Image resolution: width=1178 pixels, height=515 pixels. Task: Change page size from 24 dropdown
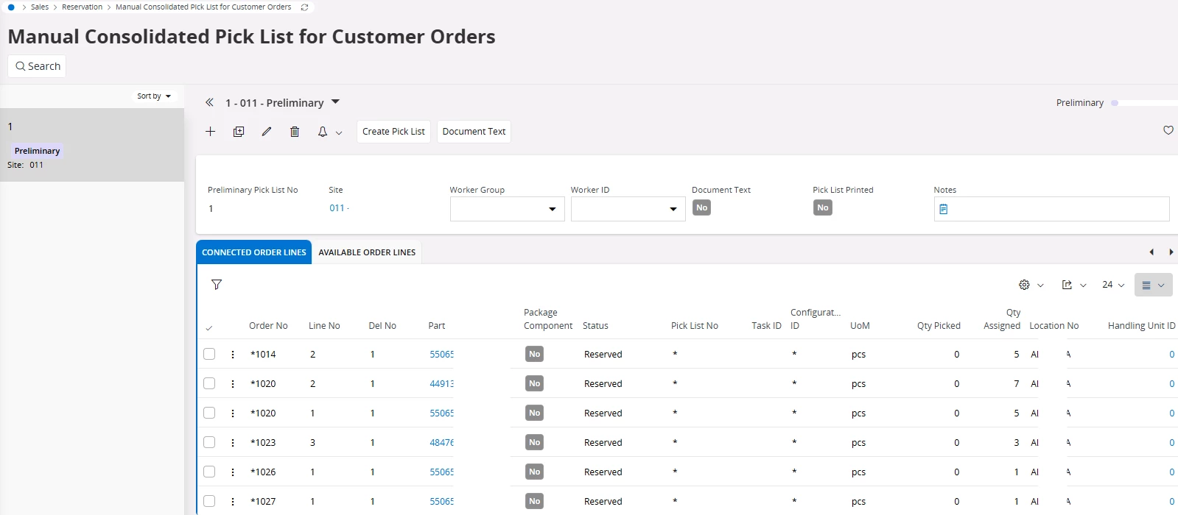click(x=1113, y=285)
